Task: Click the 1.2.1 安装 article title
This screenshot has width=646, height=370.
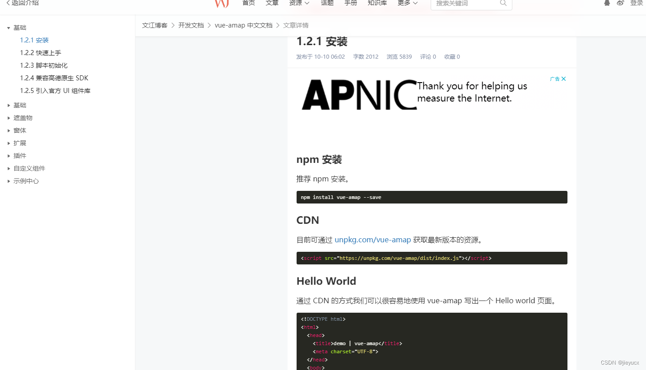Action: [322, 42]
